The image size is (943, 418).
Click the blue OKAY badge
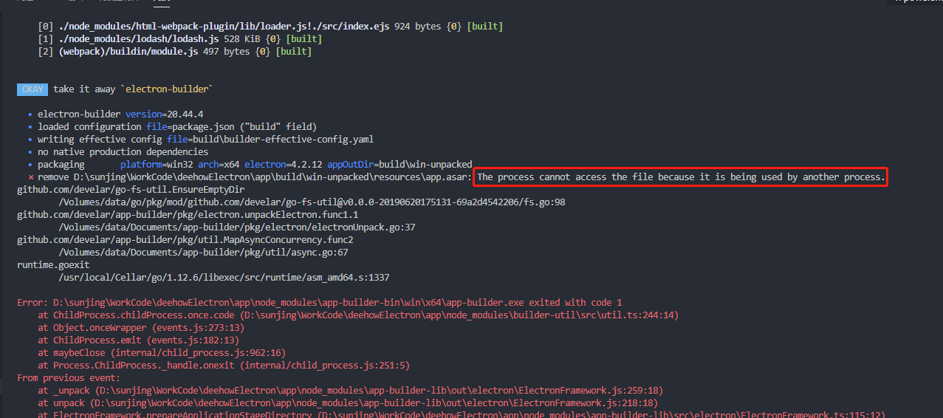click(32, 89)
